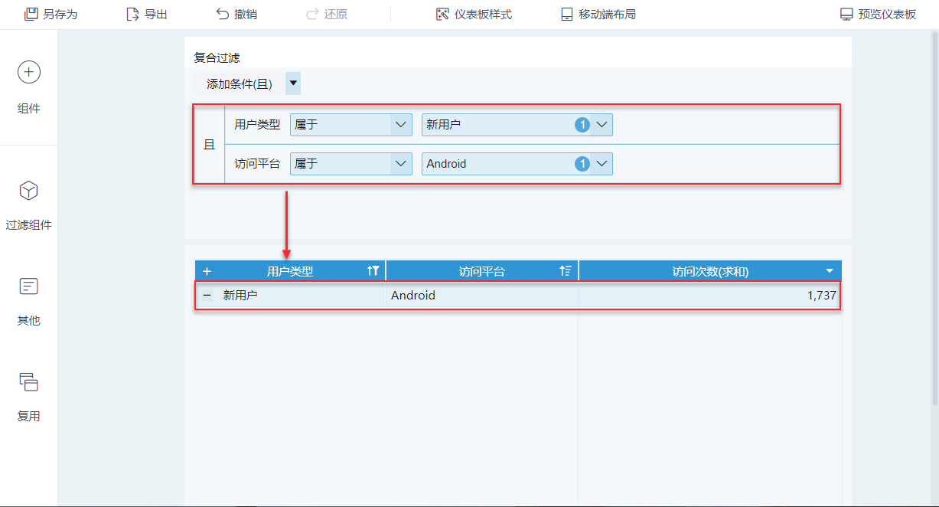Image resolution: width=939 pixels, height=507 pixels.
Task: Click Add Condition 添加条件(且) button
Action: 240,83
